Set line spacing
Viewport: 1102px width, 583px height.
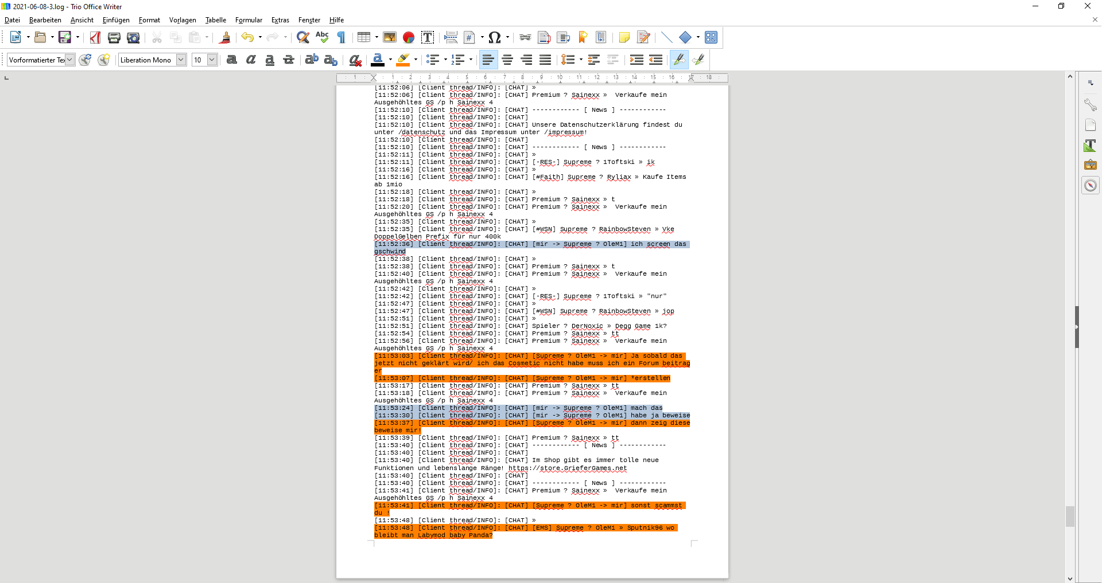click(568, 60)
